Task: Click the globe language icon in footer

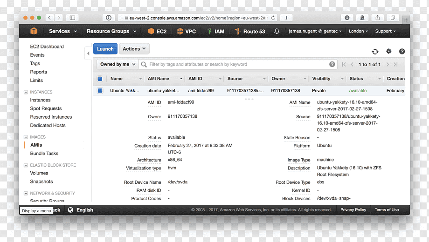Action: 70,210
